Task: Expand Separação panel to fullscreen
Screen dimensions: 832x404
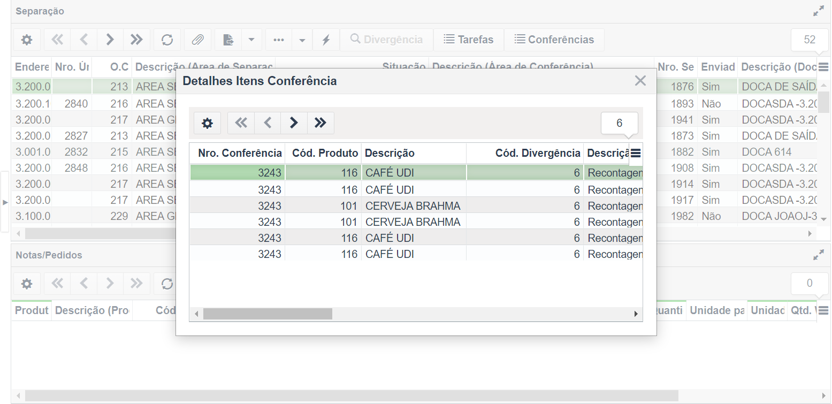Action: (819, 11)
